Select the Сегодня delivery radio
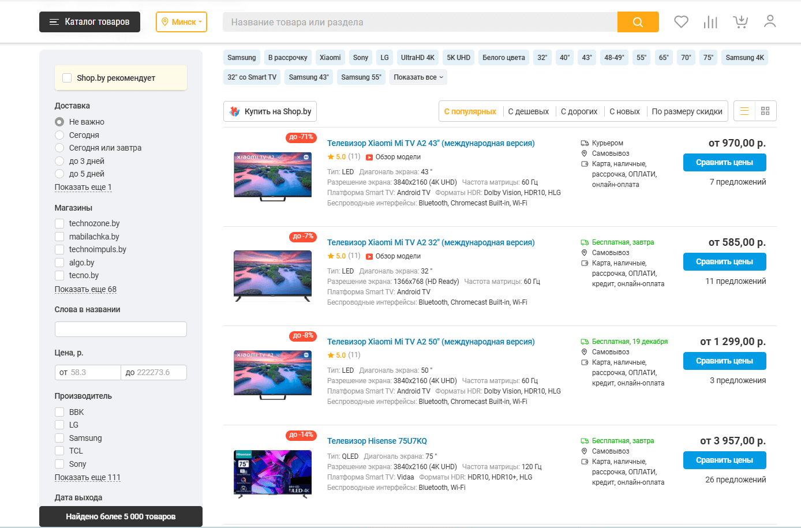The height and width of the screenshot is (528, 801). pos(59,135)
